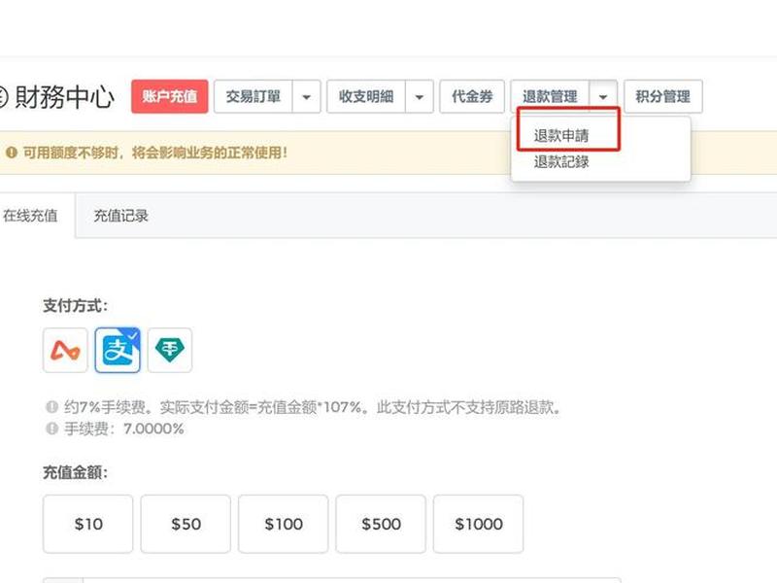Screen dimensions: 777x583
Task: Click the warning icon in the yellow banner
Action: point(12,153)
